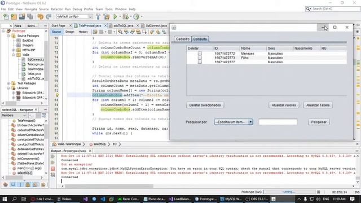Screen dimensions: 361x203
Task: Check Deletar box for ID 16671472772
Action: pos(200,54)
